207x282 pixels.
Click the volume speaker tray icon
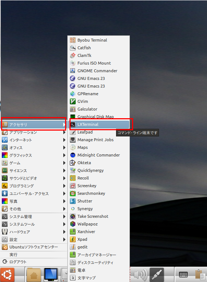pos(140,275)
